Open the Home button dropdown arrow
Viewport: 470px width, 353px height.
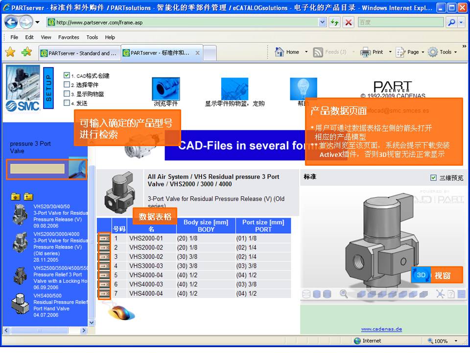[306, 52]
